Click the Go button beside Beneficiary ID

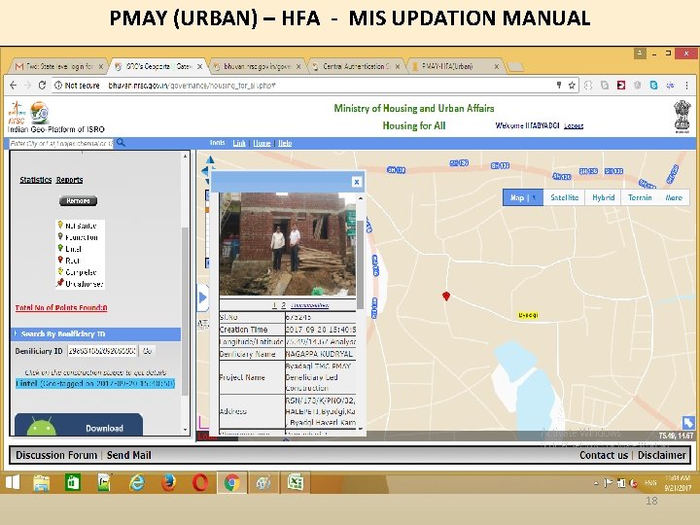(x=147, y=351)
